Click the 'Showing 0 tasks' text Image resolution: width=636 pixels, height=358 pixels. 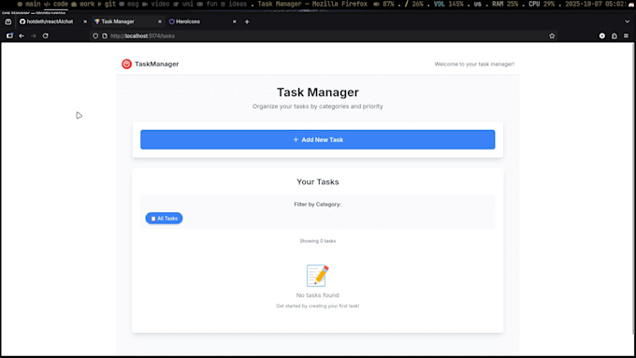[x=318, y=241]
